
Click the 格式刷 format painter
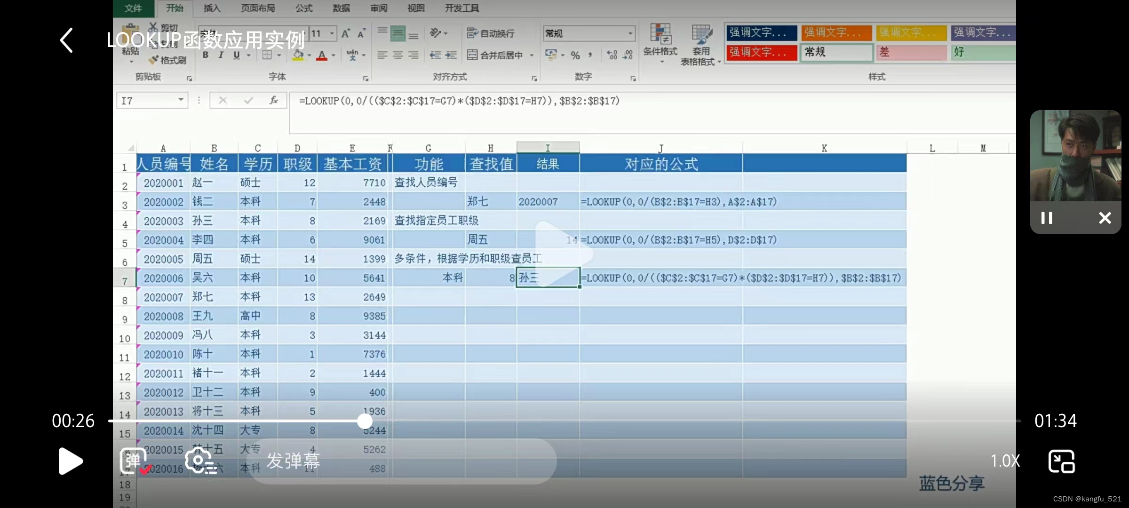167,60
